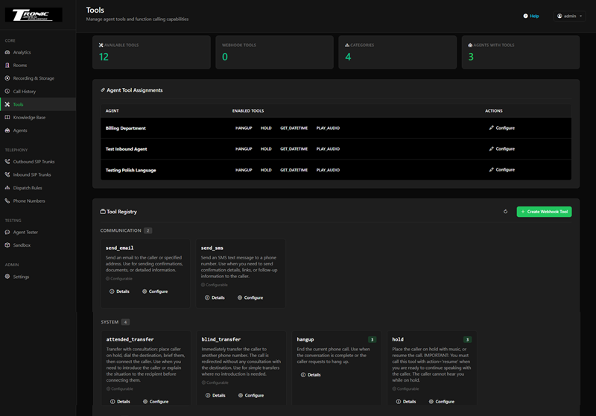
Task: Configure the Billing Department agent
Action: click(501, 127)
